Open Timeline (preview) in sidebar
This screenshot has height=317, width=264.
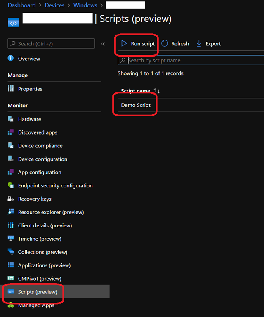pos(40,239)
